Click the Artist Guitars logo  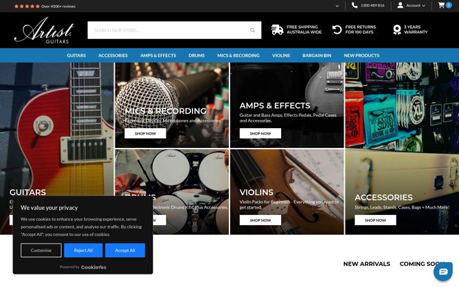44,30
